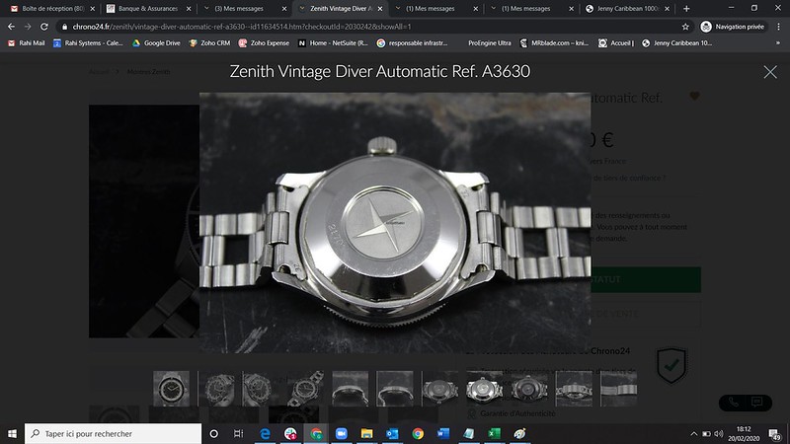This screenshot has height=444, width=790.
Task: Open Slack from the taskbar
Action: 290,433
